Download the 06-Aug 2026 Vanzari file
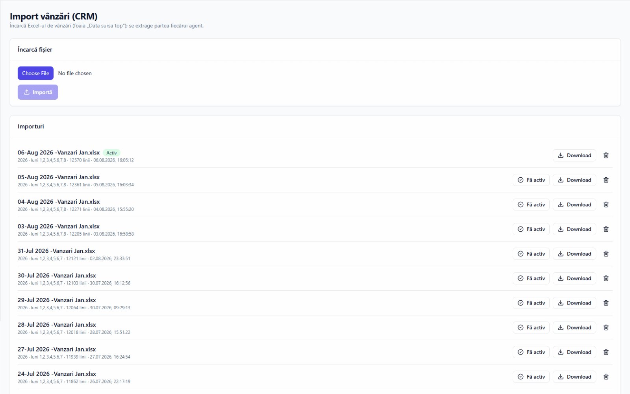This screenshot has width=630, height=394. 574,155
